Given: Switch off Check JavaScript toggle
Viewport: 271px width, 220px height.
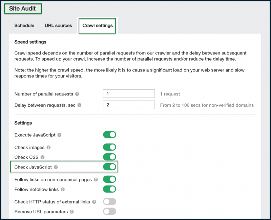Looking at the screenshot, I should coord(109,167).
